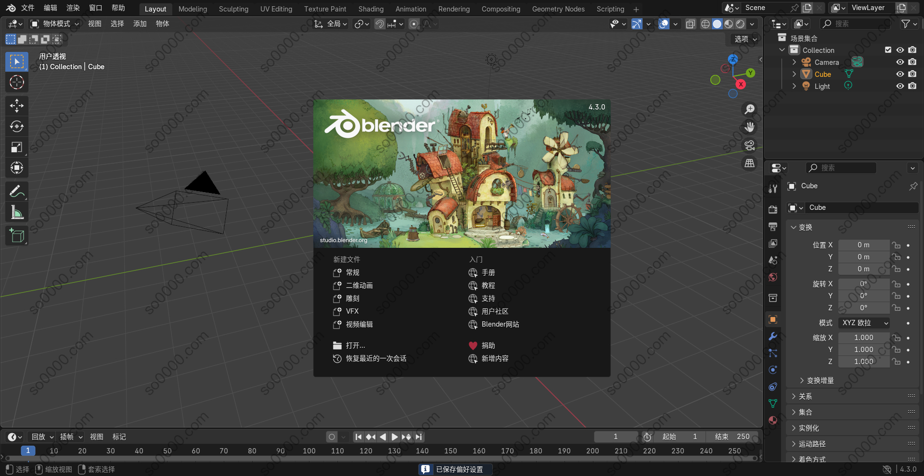
Task: Open the Object Data properties tab
Action: (x=773, y=403)
